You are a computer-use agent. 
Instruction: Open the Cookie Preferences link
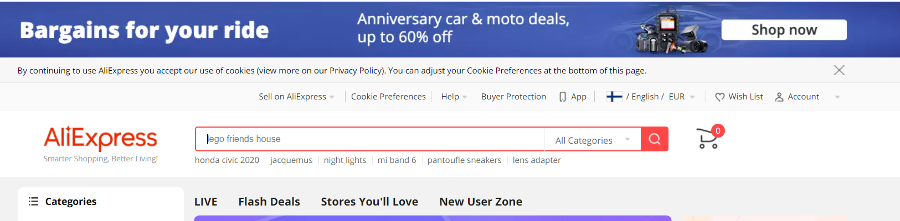(388, 97)
